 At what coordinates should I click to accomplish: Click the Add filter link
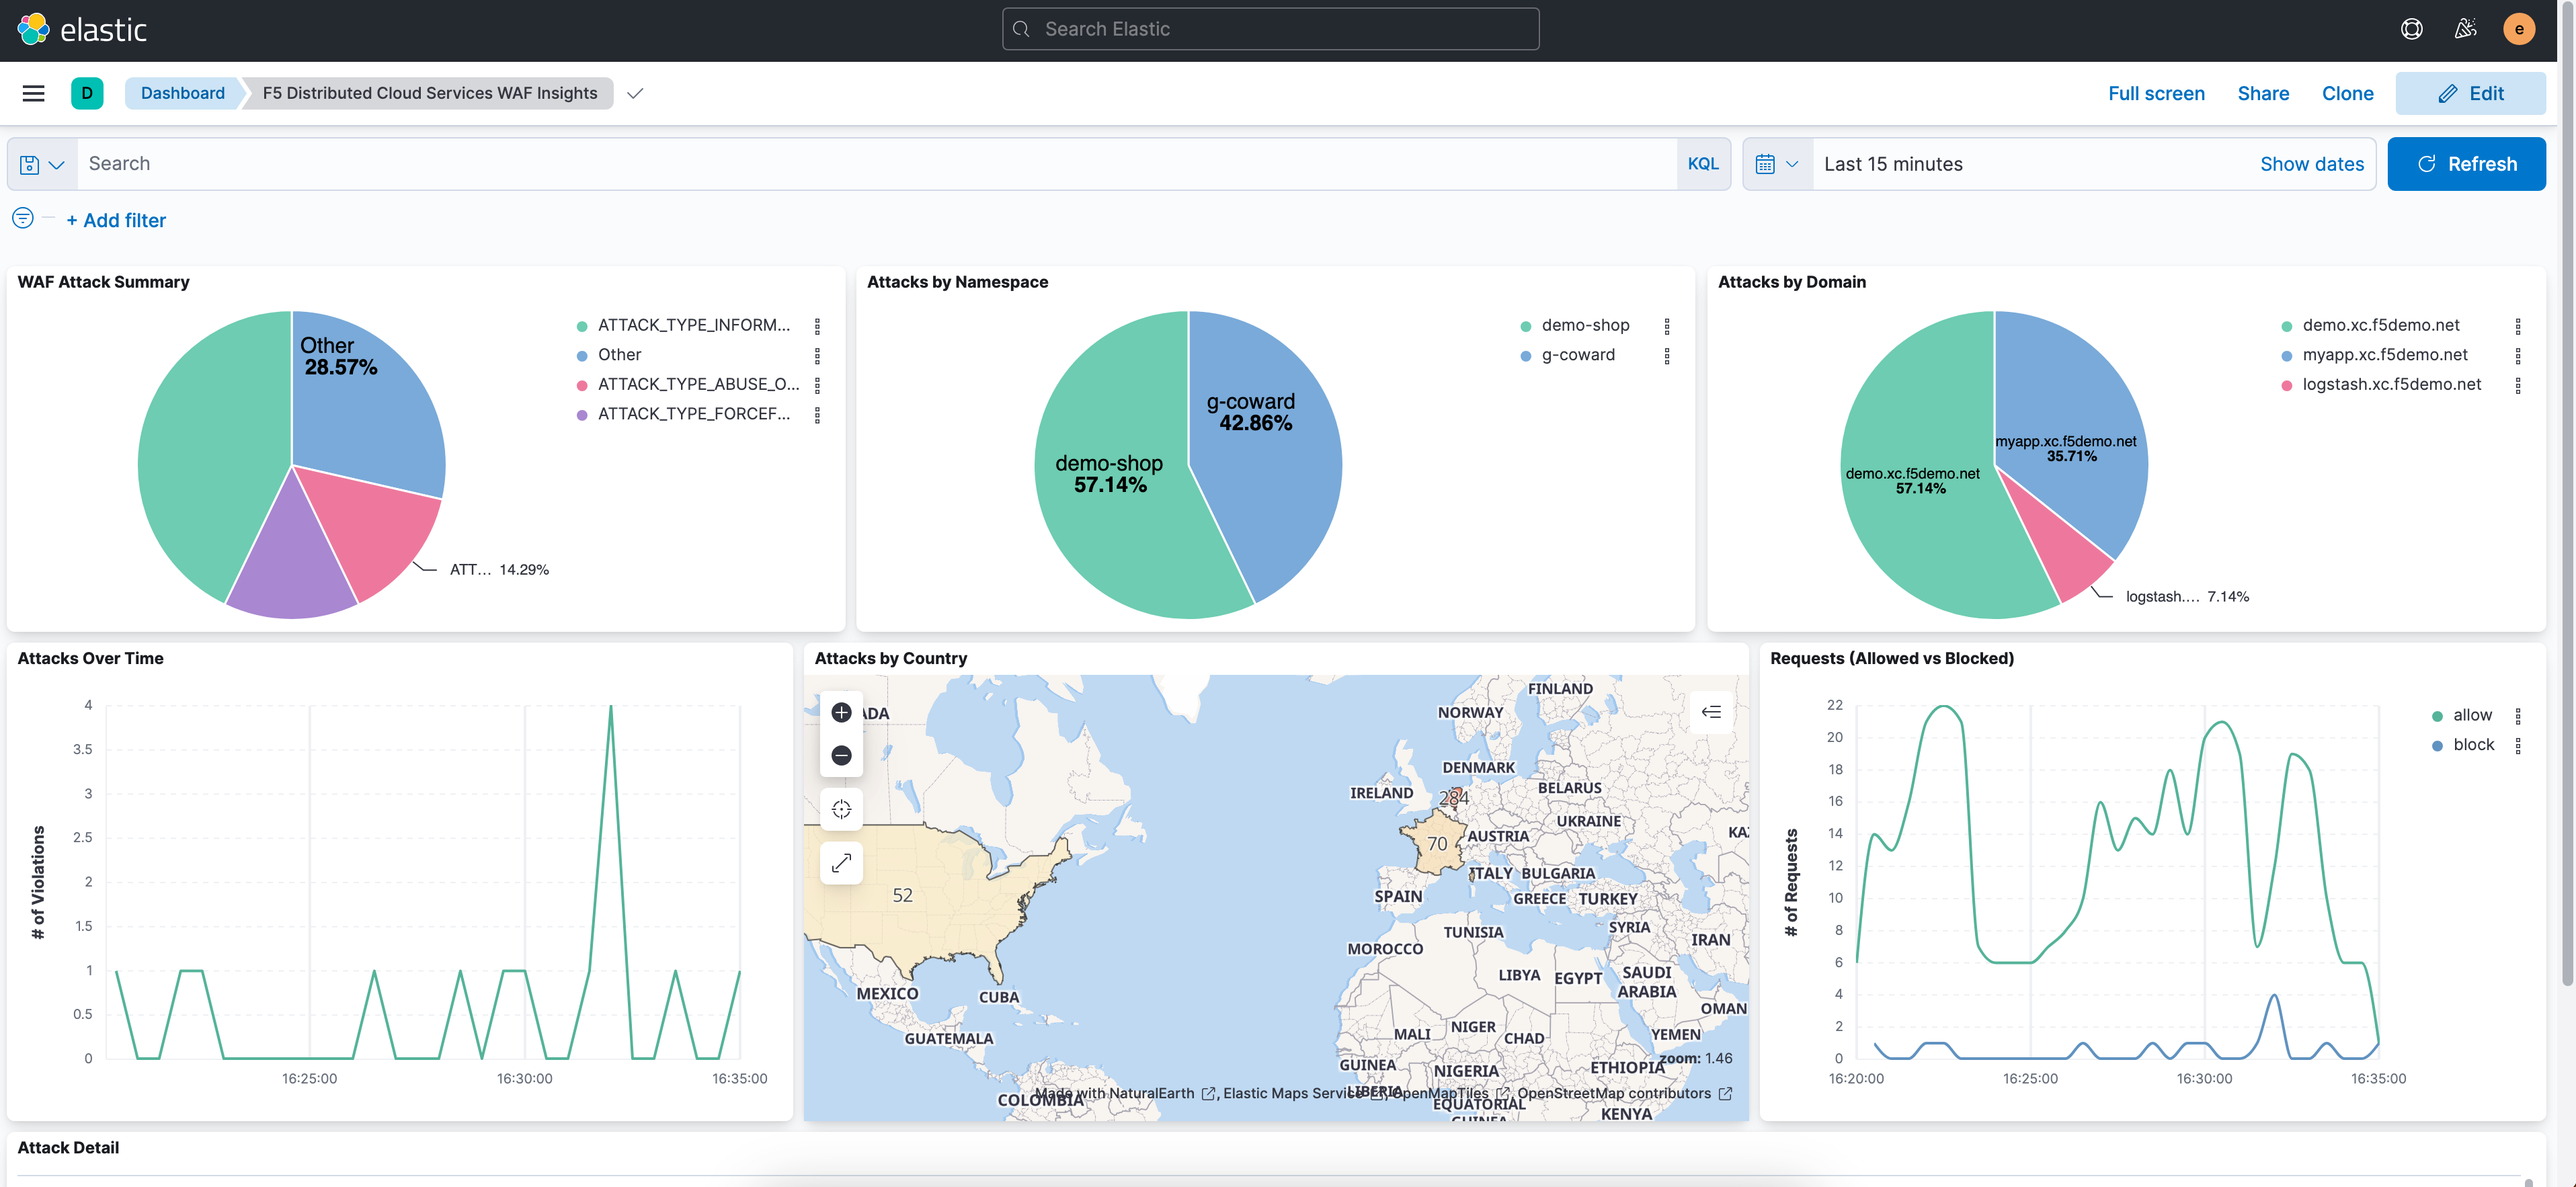116,220
